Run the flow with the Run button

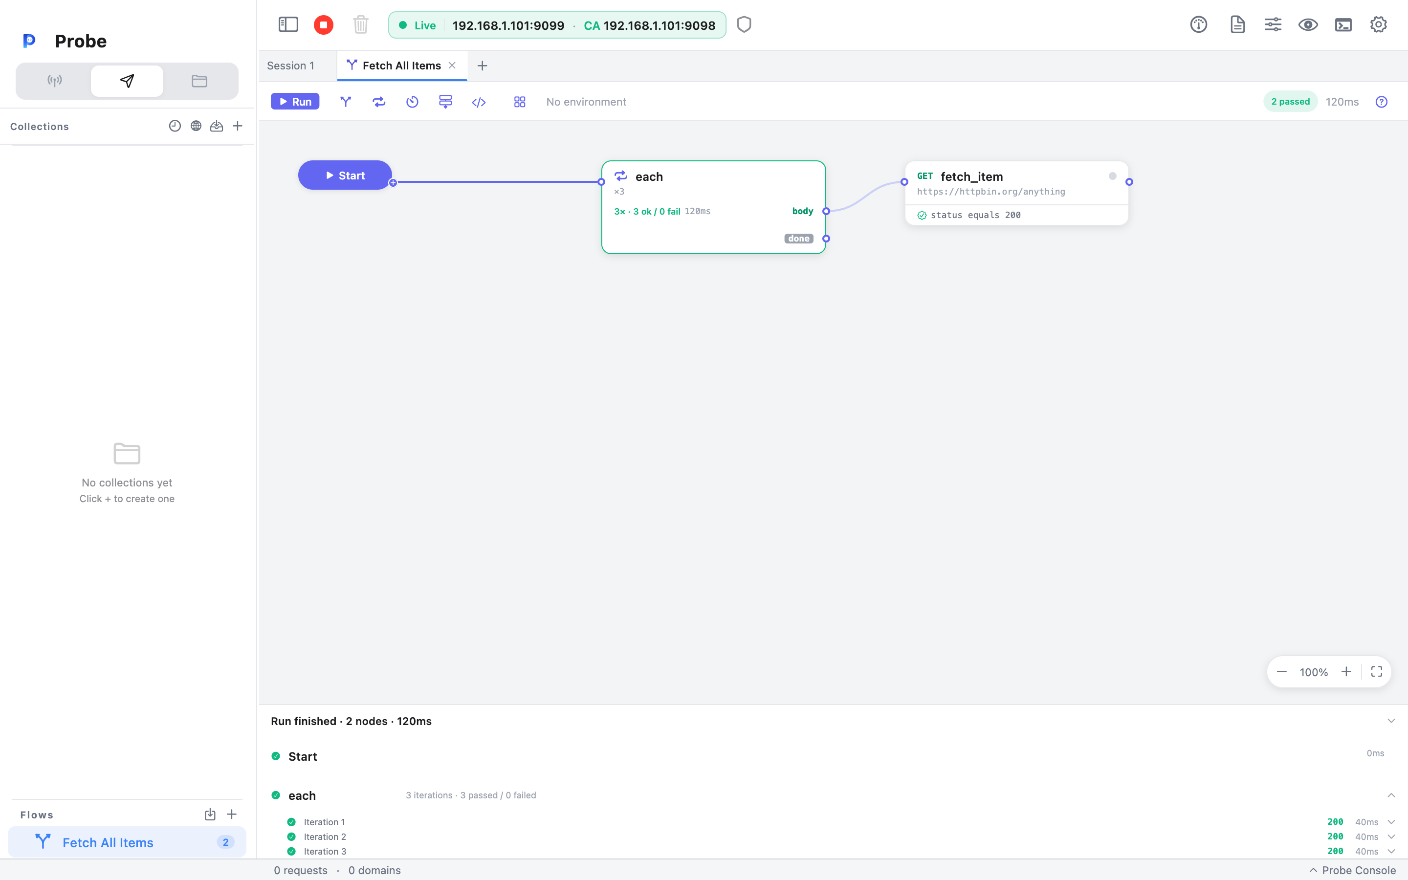pos(295,101)
